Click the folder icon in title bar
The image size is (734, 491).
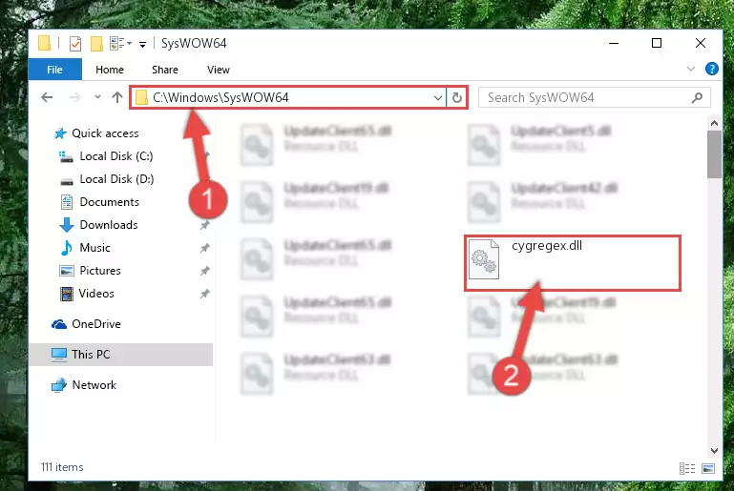click(x=45, y=43)
